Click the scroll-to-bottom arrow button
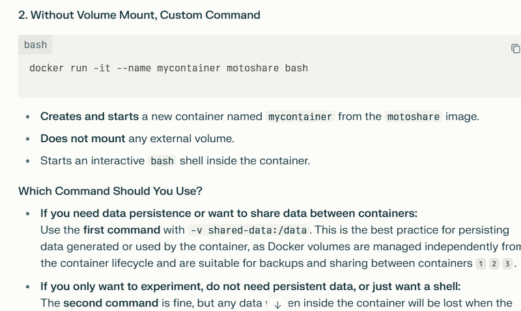This screenshot has height=311, width=521. coord(277,304)
